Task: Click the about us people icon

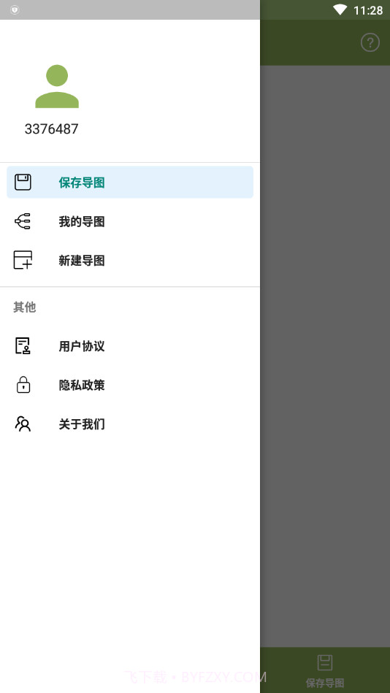Action: click(23, 424)
